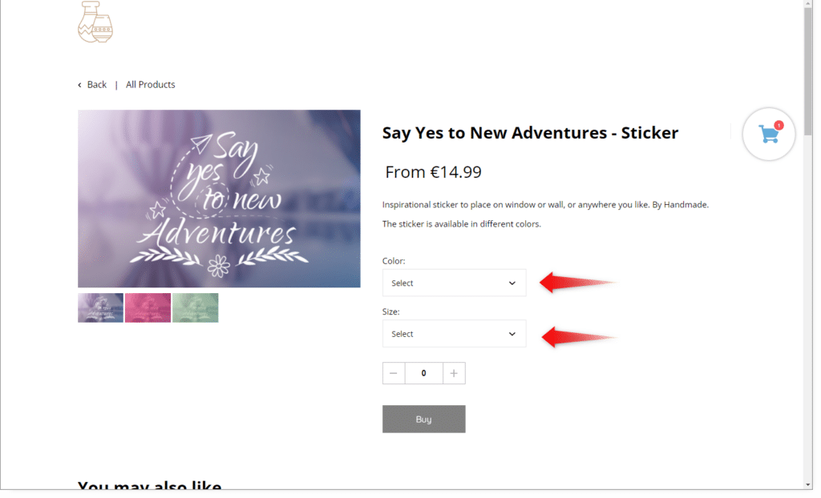Select the pink sticker thumbnail
Screen dimensions: 821x498
click(x=148, y=308)
